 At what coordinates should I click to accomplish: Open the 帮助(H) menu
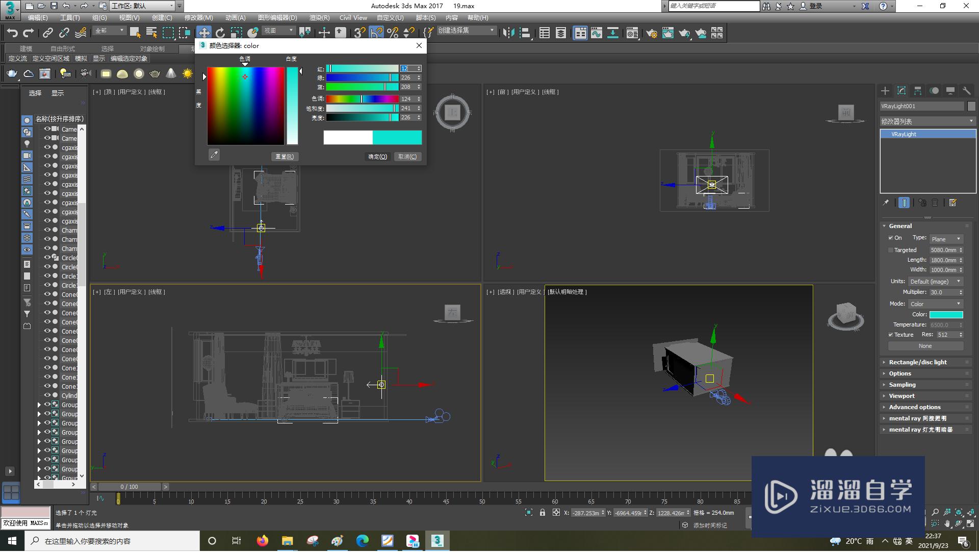coord(478,18)
